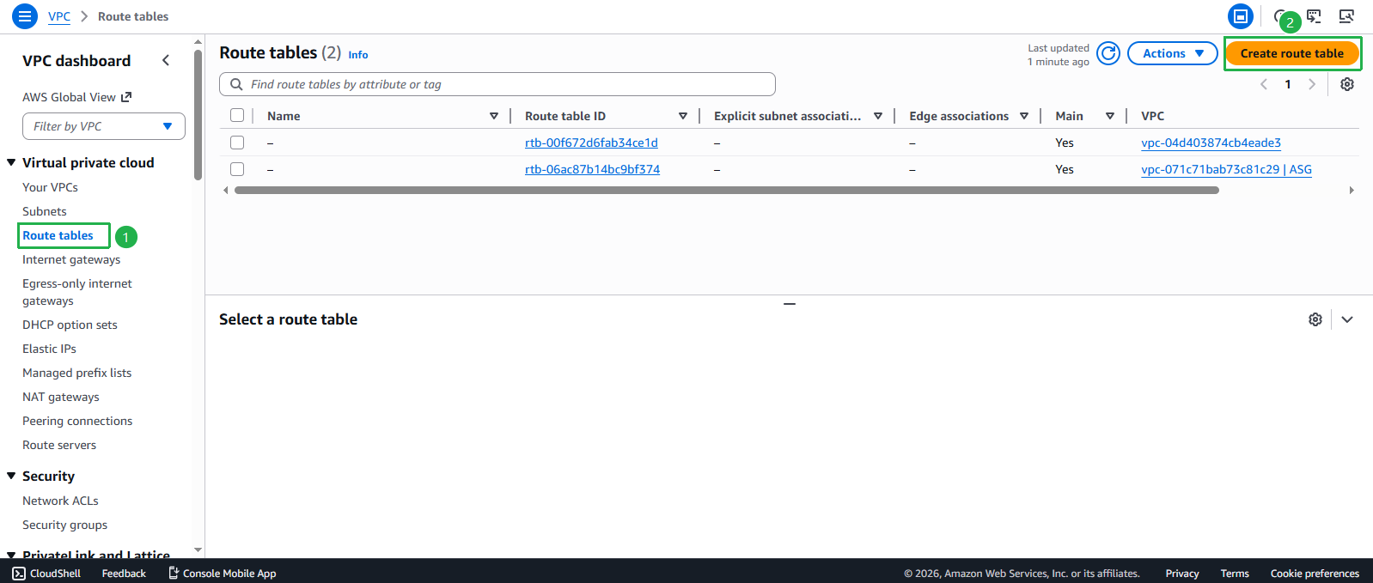
Task: Sort by Edge associations column arrow
Action: click(x=1024, y=116)
